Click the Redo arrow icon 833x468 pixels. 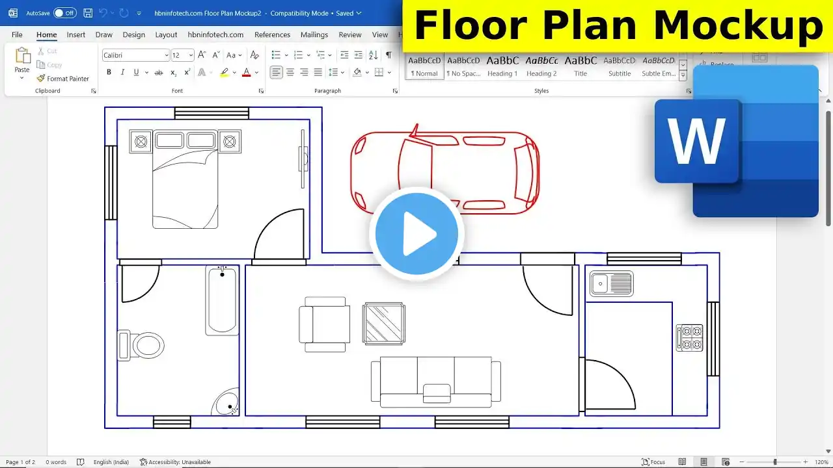[x=124, y=13]
